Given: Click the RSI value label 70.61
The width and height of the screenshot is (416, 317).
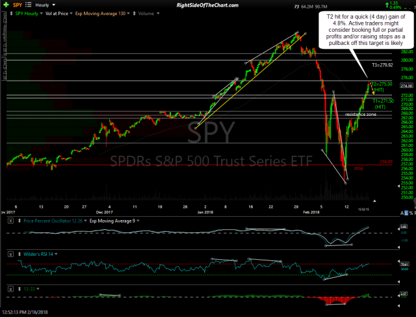Looking at the screenshot, I should pos(404,264).
